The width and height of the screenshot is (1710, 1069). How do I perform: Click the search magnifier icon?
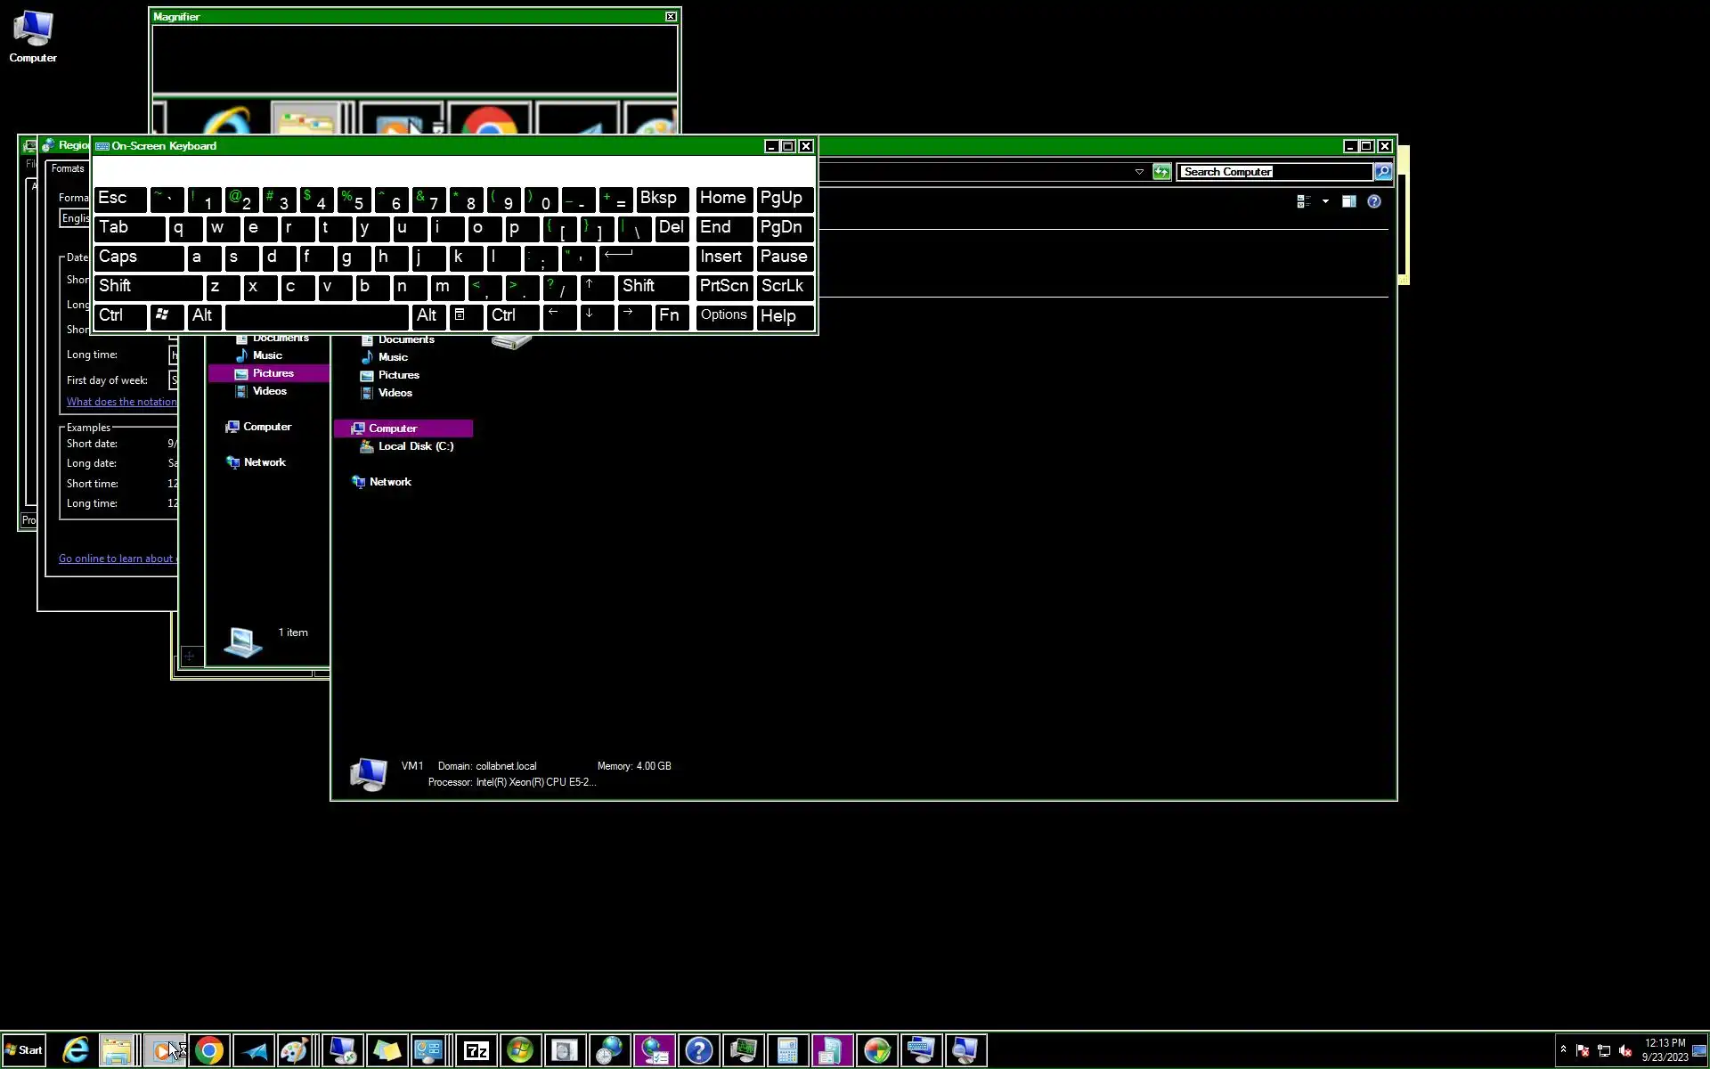(1382, 172)
